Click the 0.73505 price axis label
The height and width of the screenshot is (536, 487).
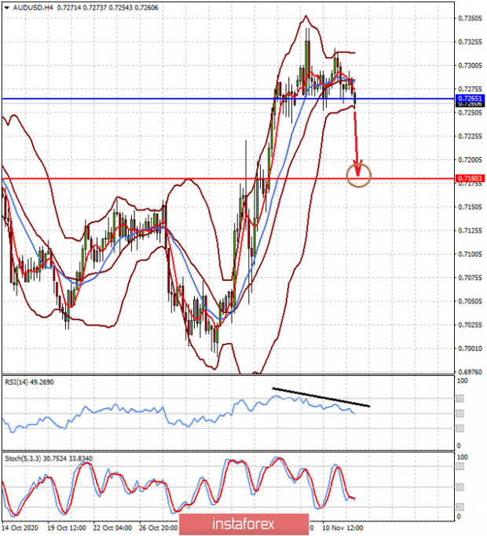pyautogui.click(x=469, y=18)
